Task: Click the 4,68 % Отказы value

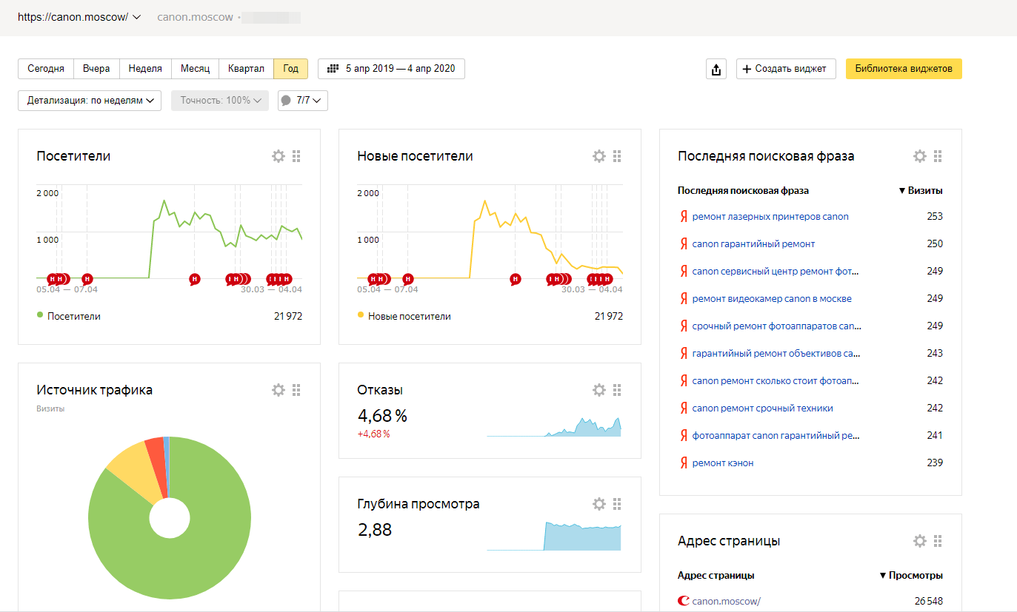Action: coord(382,416)
